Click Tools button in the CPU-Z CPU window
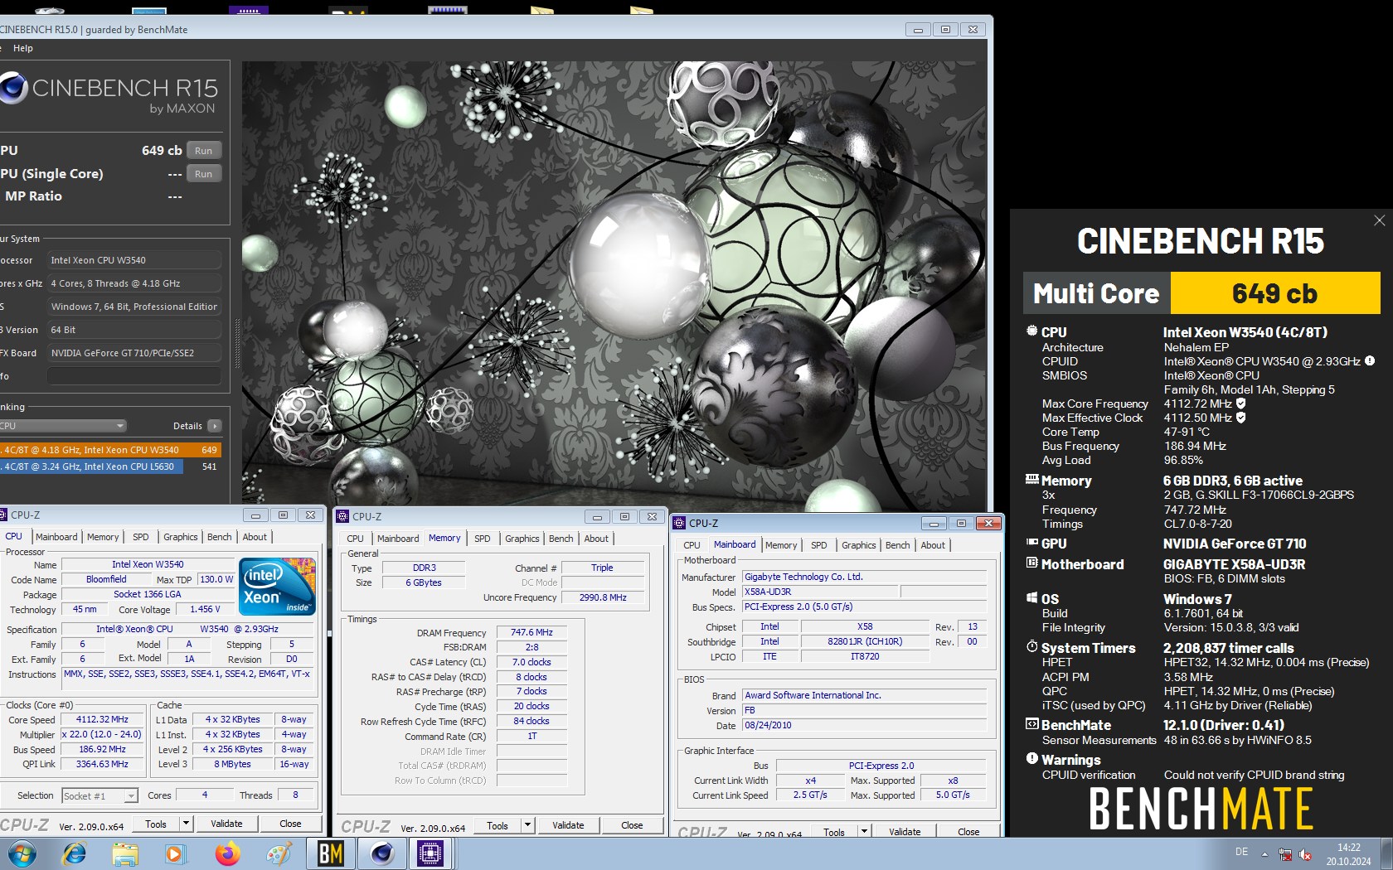Screen dimensions: 1393x870 [x=156, y=824]
